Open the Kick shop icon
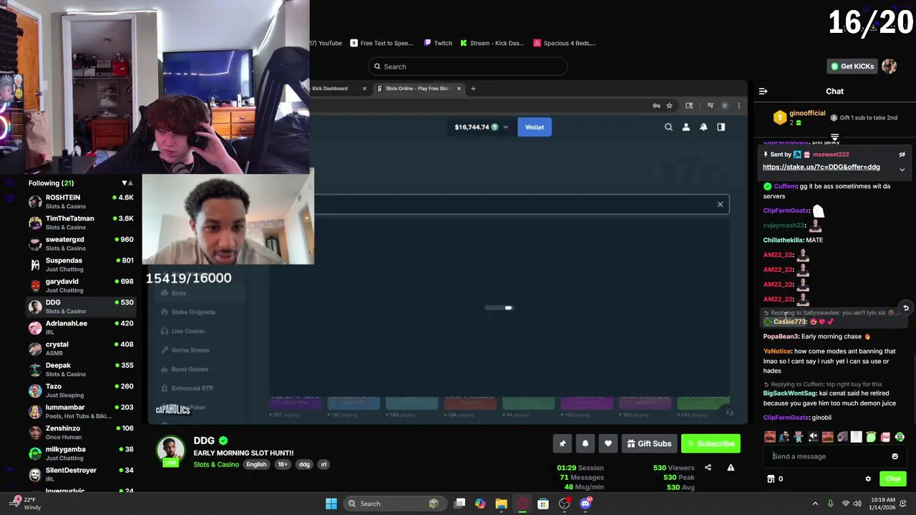The width and height of the screenshot is (916, 515). coord(771,479)
